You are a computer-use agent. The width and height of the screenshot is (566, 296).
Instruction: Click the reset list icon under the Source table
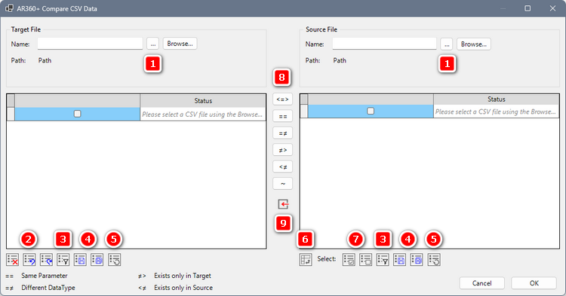coord(434,260)
